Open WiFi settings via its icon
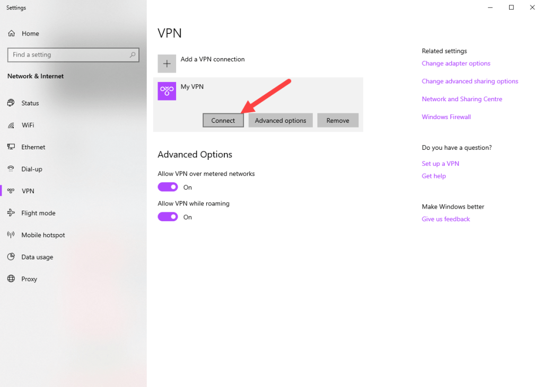 click(x=11, y=125)
